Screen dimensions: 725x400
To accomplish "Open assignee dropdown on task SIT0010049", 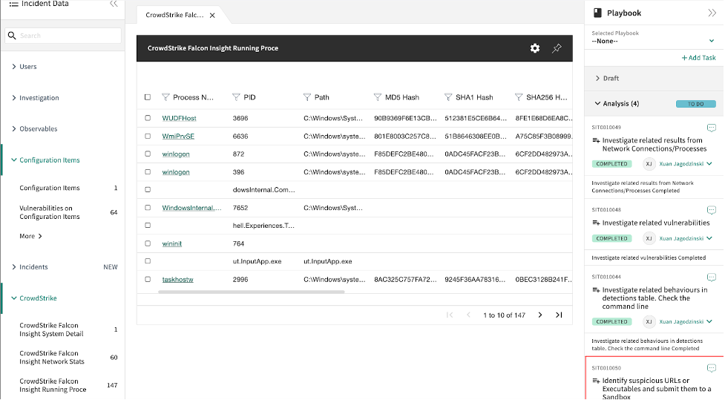I will [x=709, y=164].
